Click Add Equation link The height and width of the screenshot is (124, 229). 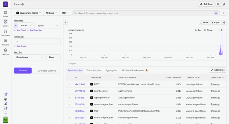click(x=34, y=30)
